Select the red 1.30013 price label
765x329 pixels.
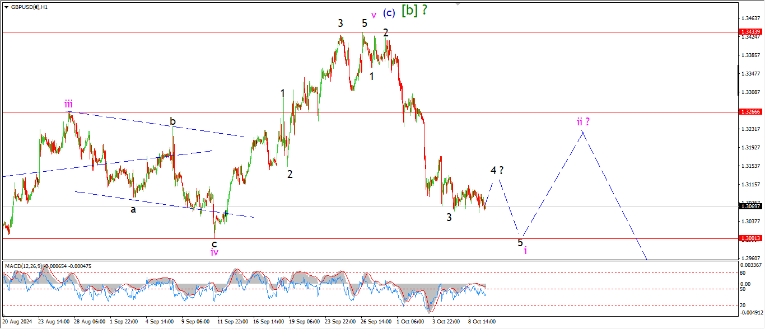750,238
